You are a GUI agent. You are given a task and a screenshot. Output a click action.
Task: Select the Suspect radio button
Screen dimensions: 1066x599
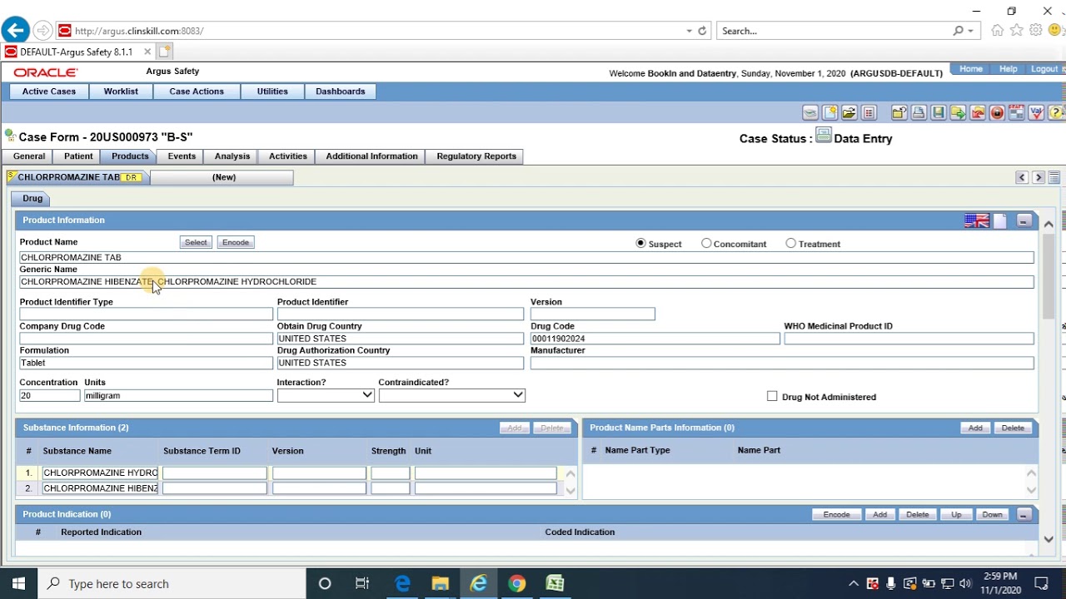pyautogui.click(x=640, y=244)
